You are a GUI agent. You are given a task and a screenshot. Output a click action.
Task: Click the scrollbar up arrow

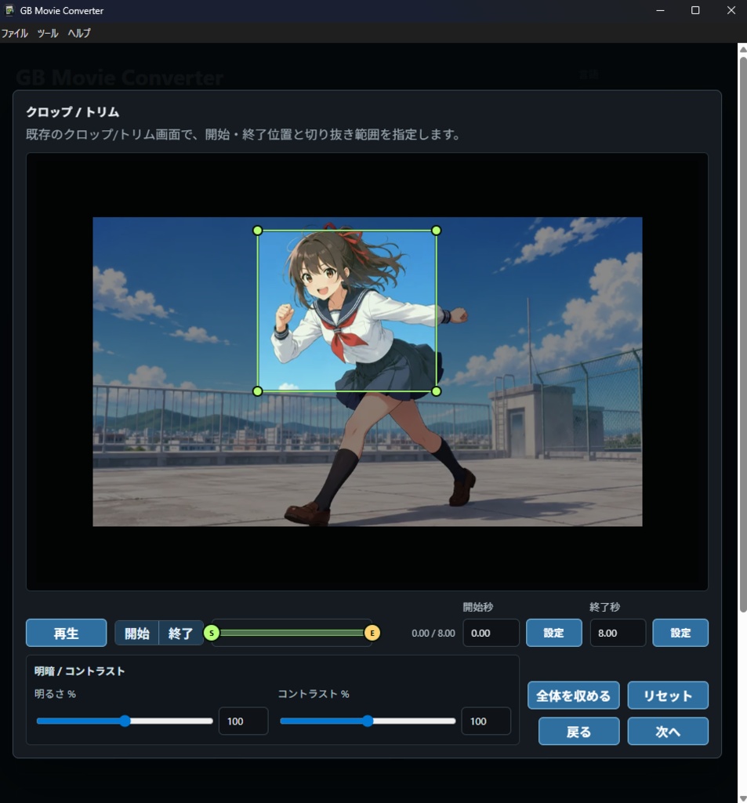point(742,49)
